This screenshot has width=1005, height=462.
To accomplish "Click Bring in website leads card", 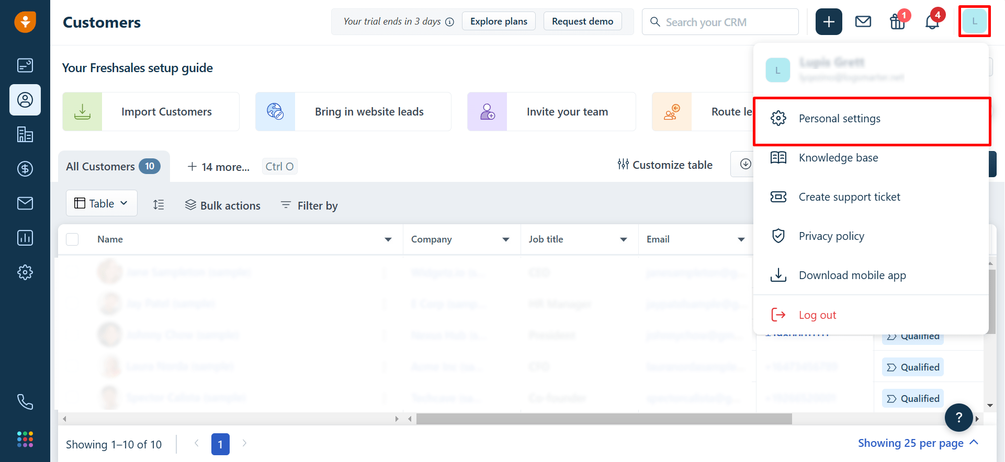I will pos(353,111).
